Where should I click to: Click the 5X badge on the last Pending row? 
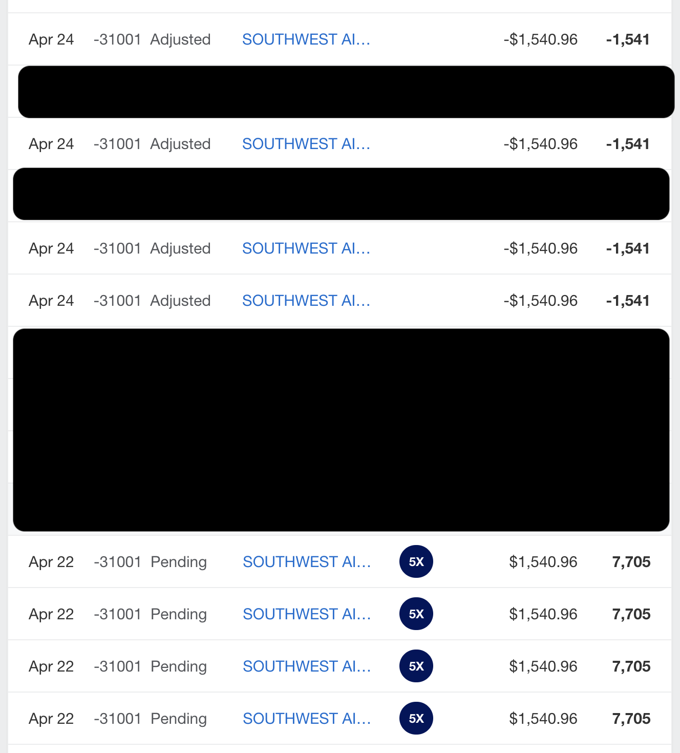(x=416, y=718)
